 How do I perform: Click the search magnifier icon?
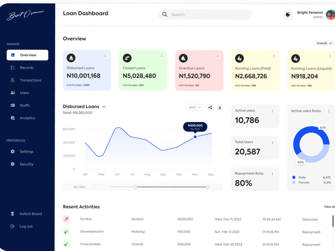pos(165,14)
